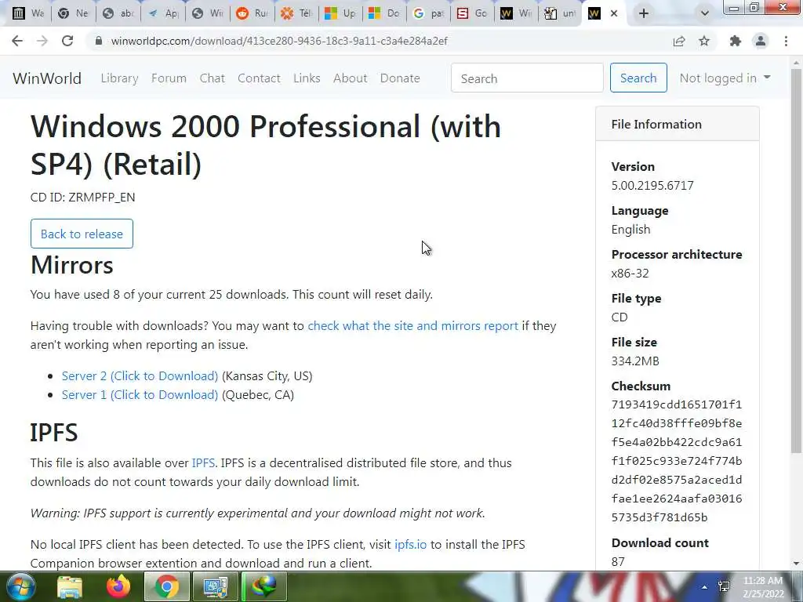This screenshot has width=803, height=602.
Task: Click the share page icon in address bar
Action: pos(679,41)
